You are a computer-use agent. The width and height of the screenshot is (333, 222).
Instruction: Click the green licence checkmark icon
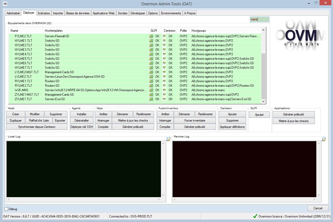tap(255, 216)
